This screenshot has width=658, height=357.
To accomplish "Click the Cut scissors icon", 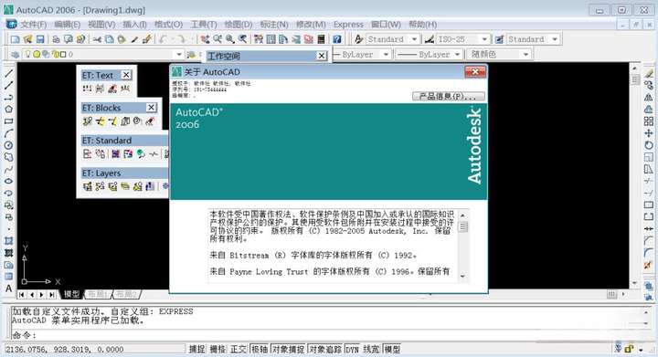I will coord(97,39).
